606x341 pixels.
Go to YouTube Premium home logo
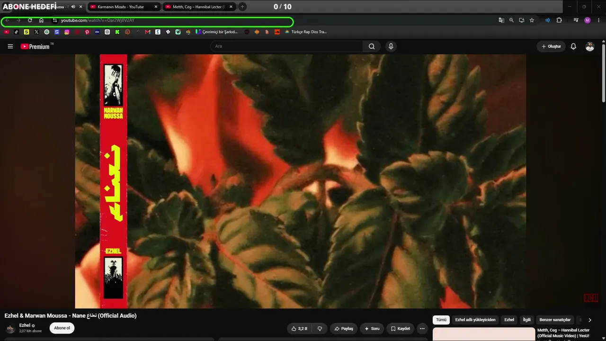point(35,46)
